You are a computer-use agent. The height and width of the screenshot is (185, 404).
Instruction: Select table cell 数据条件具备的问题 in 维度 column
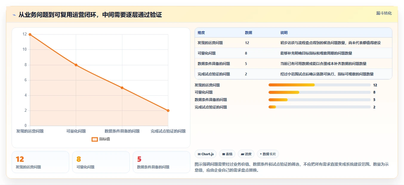(214, 64)
